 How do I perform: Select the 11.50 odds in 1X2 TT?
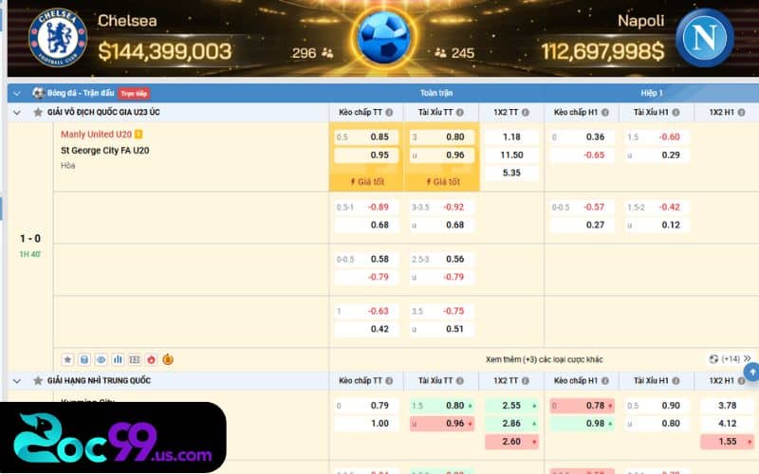tap(511, 155)
